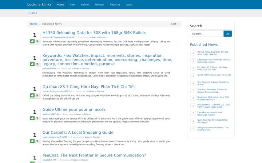
Task: Click vote count beside H4350 sidebar link
Action: pyautogui.click(x=193, y=53)
